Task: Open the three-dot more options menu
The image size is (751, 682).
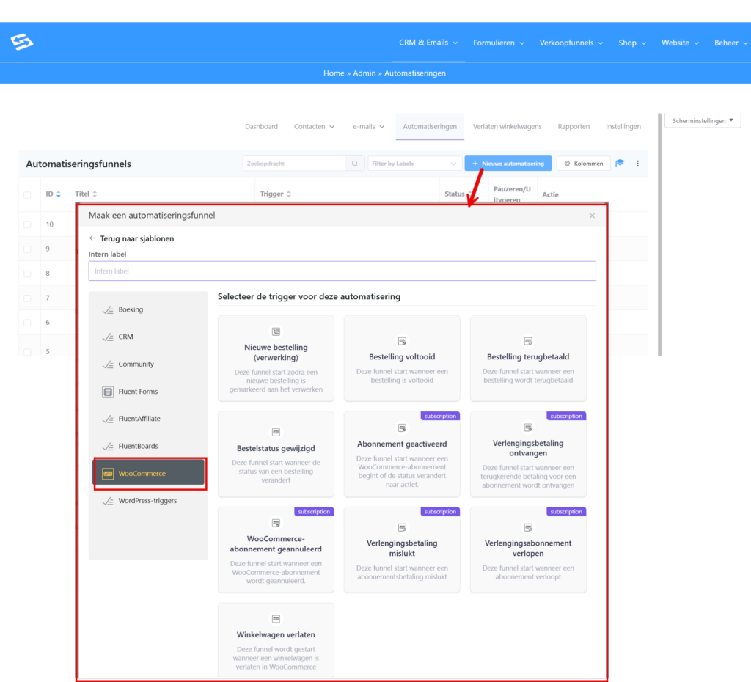Action: tap(637, 164)
